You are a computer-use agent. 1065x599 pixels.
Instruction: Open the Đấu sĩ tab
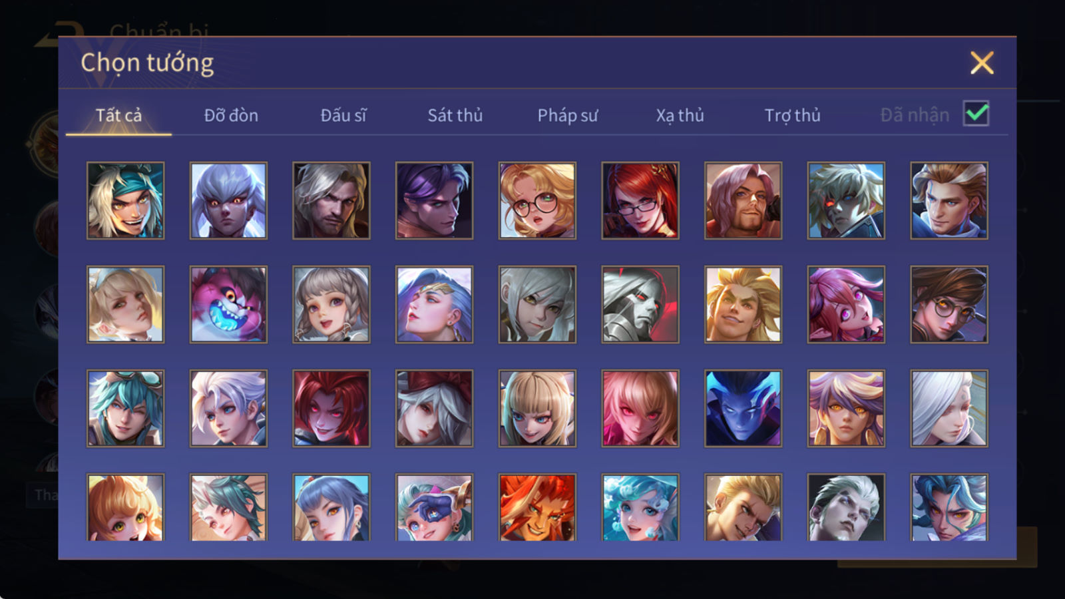tap(343, 115)
